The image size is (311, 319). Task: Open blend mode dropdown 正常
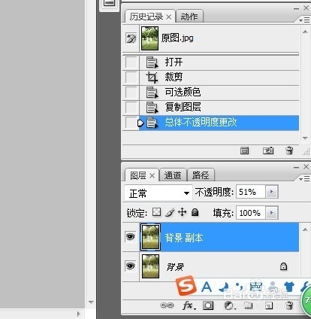point(159,193)
